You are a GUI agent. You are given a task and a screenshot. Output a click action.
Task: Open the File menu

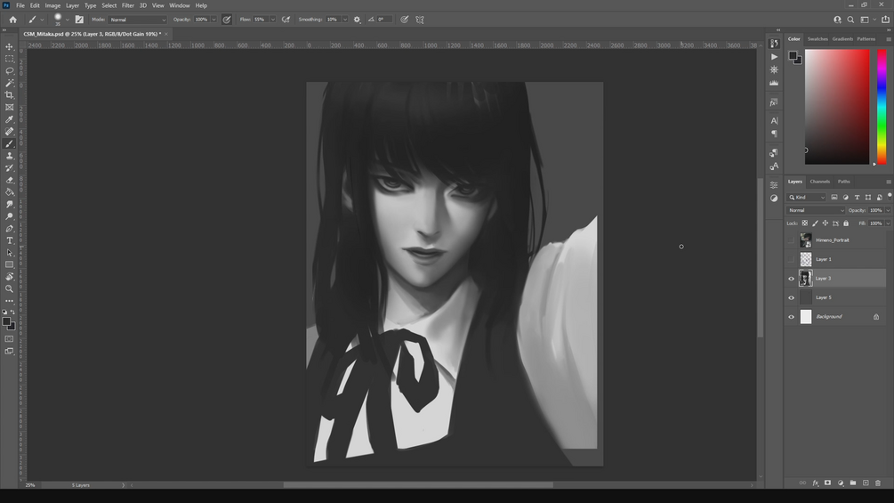pos(20,5)
